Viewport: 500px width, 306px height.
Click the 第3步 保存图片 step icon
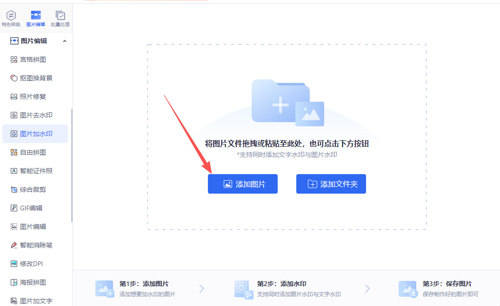408,289
